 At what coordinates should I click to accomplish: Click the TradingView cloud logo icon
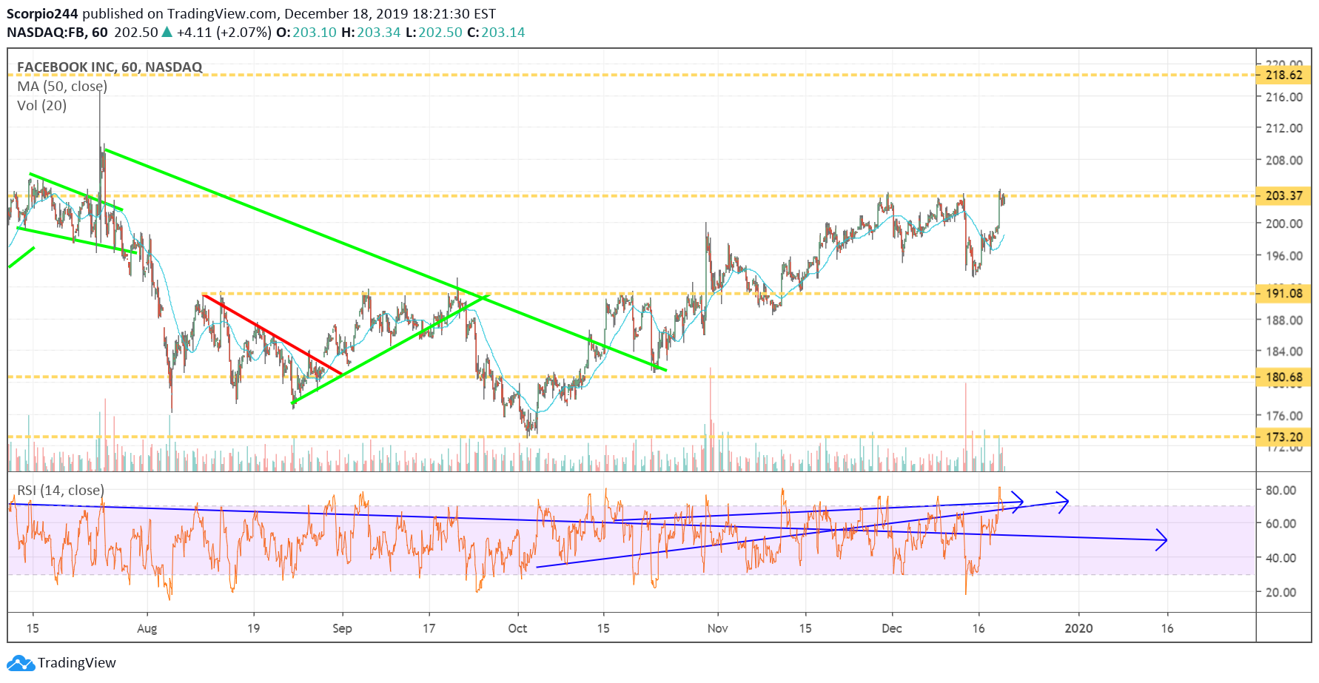pyautogui.click(x=20, y=663)
